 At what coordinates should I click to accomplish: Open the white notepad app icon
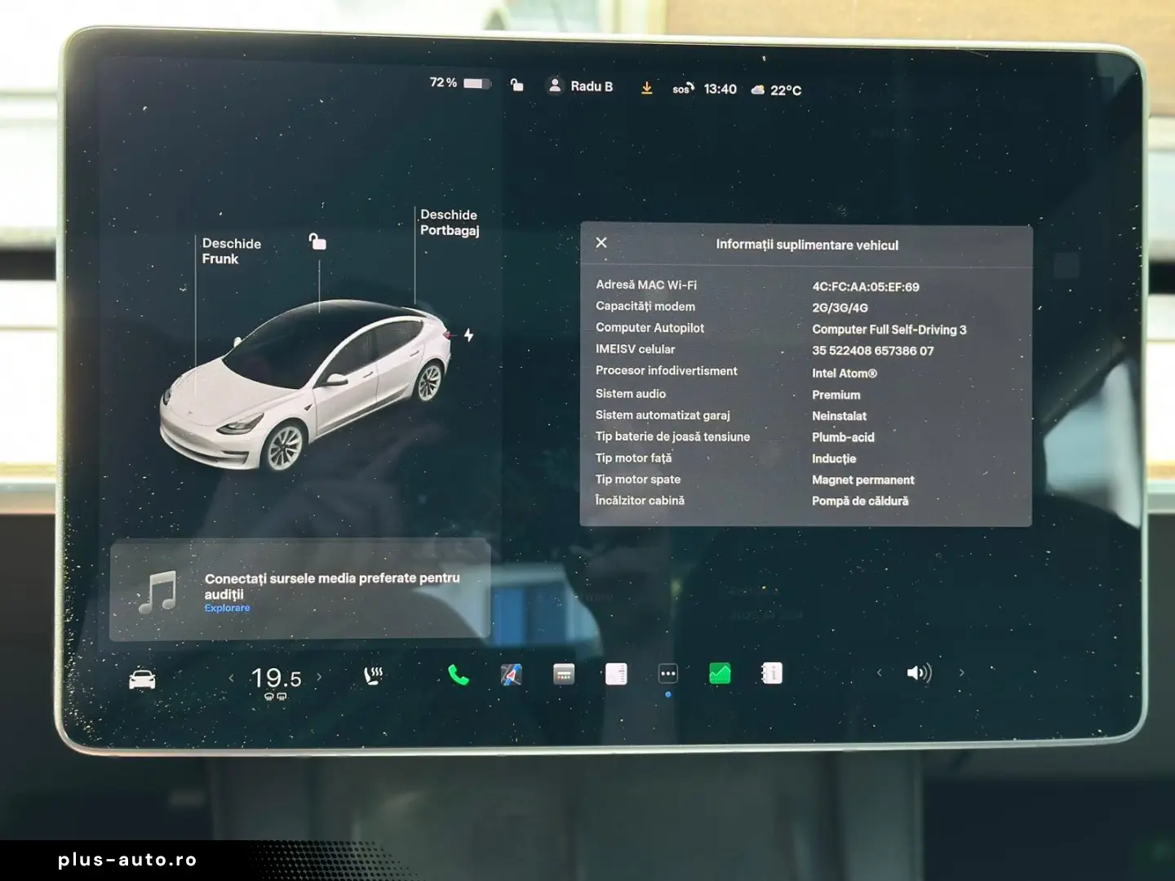[x=616, y=674]
